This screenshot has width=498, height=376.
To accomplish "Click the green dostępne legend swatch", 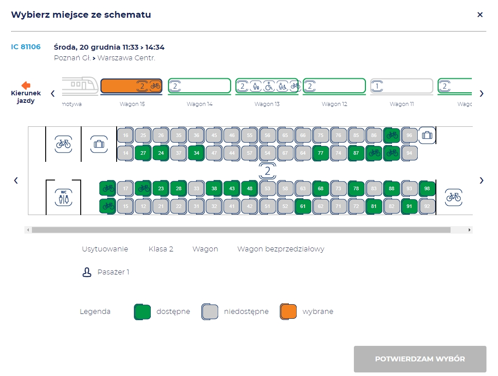I will (x=142, y=312).
